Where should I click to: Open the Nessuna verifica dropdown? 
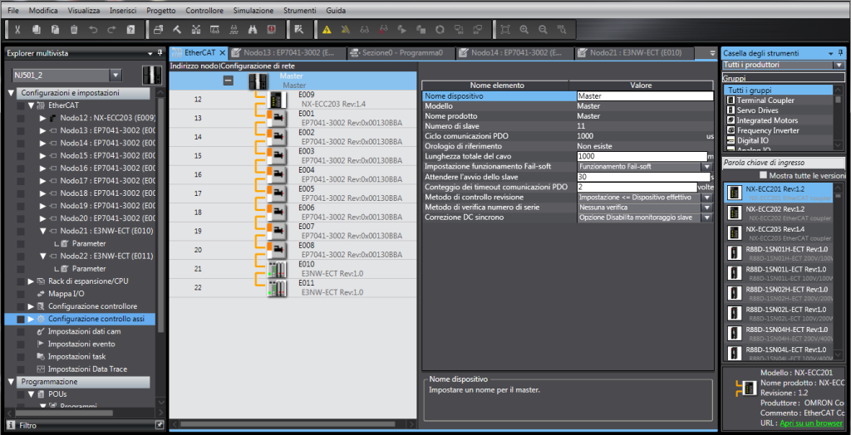706,208
